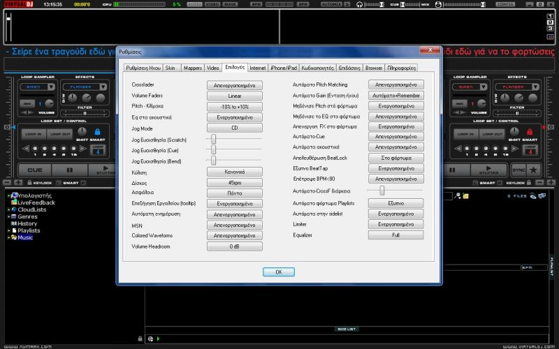Toggle the Limiter setting button
559x349 pixels.
point(395,224)
